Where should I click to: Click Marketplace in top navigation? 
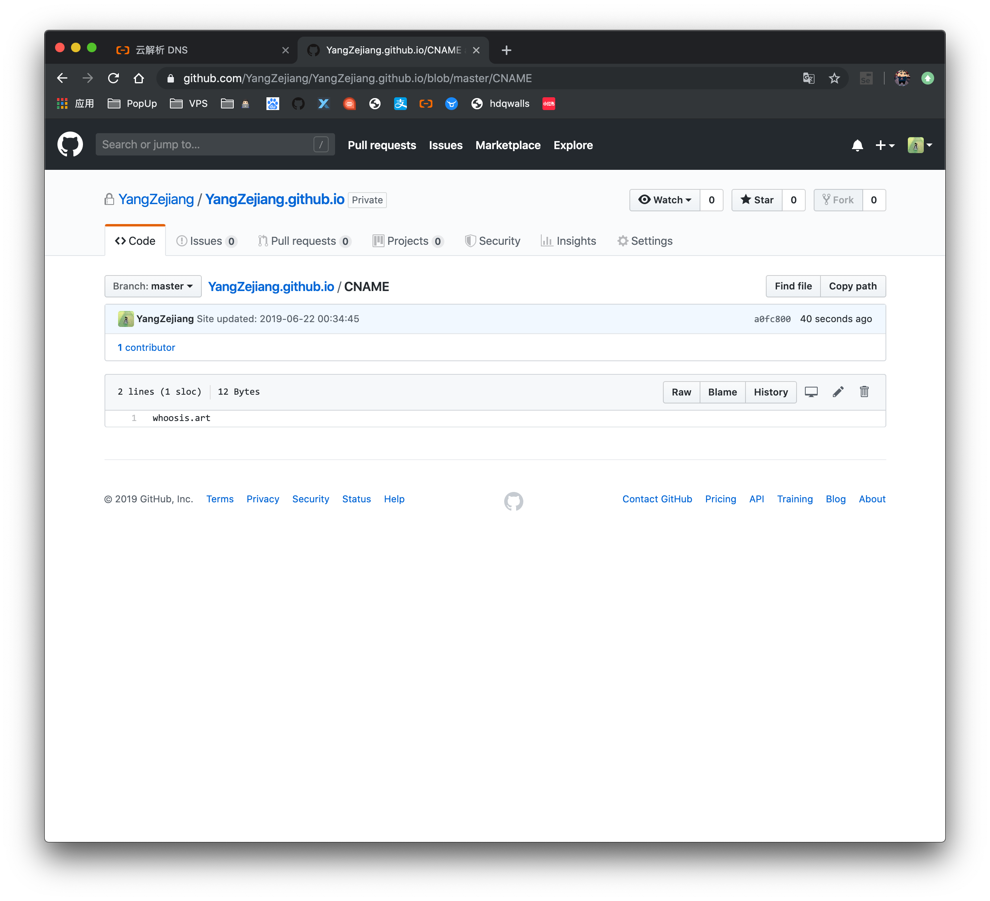(x=508, y=145)
